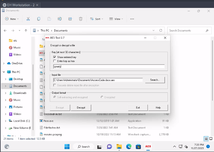
Task: Expand the OneDrive tree node
Action: click(4, 63)
